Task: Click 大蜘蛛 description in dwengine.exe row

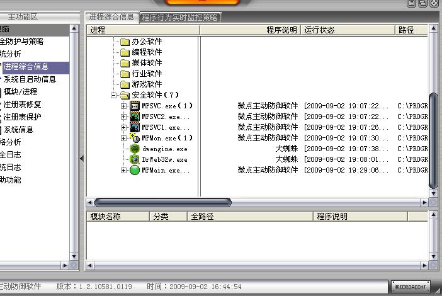Action: (286, 149)
